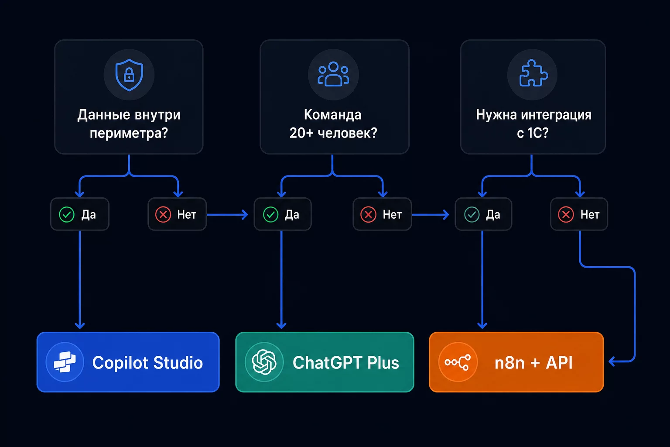Click the shield lock icon

129,75
